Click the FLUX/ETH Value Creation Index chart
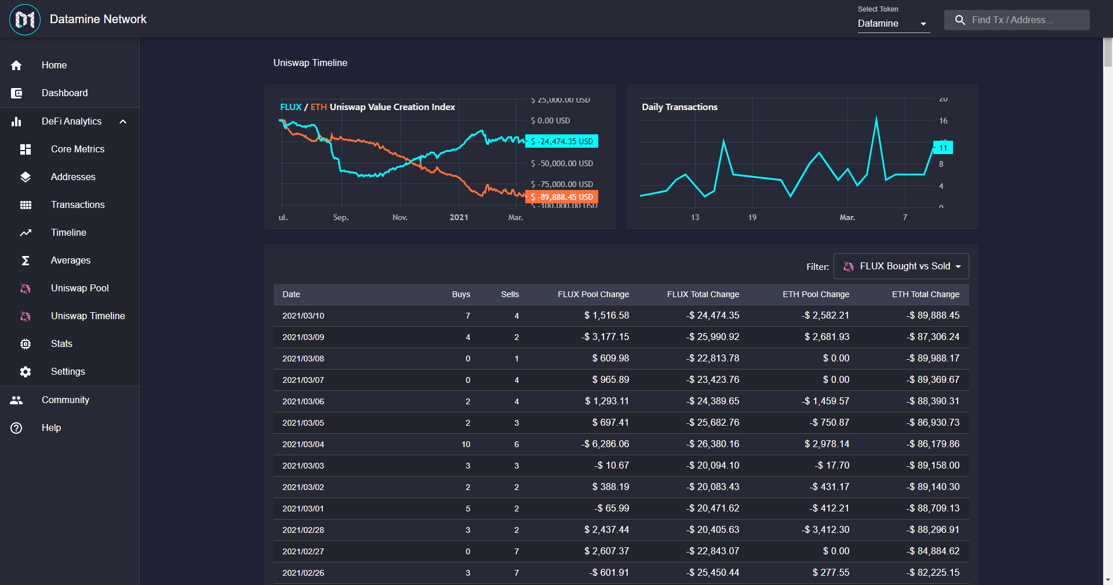This screenshot has height=585, width=1113. click(441, 158)
